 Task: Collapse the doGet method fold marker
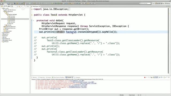[33, 21]
